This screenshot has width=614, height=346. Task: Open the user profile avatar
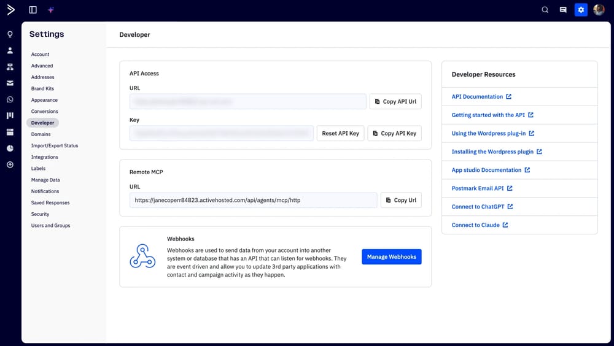pos(599,10)
